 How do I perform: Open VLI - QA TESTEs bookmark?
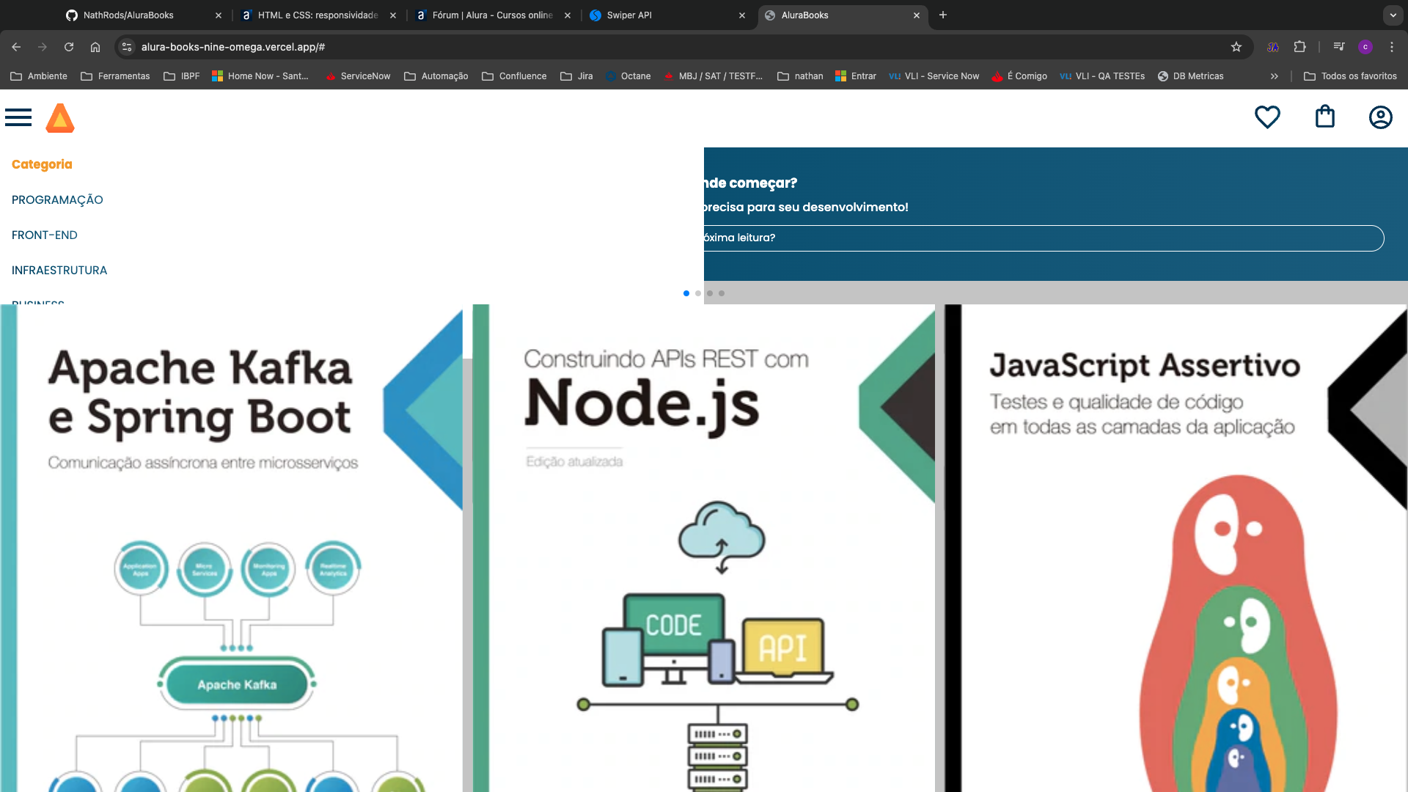pos(1101,76)
